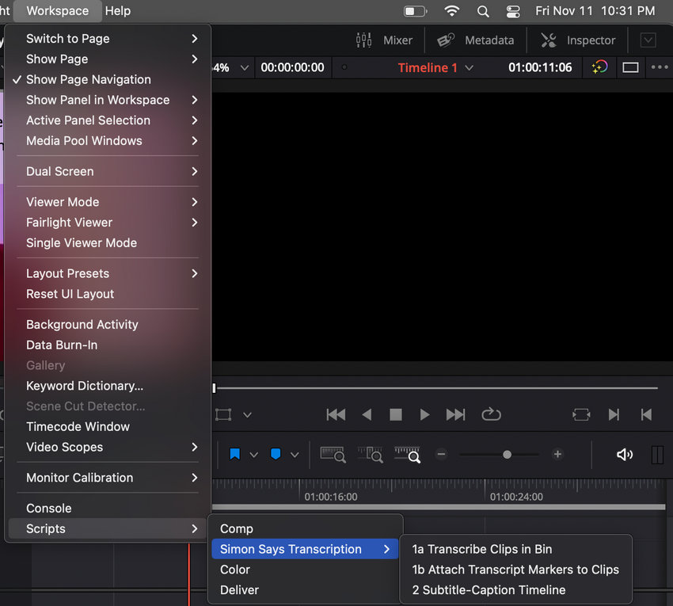Screen dimensions: 673x606
Task: Click the bypass color grades sparkle icon
Action: 599,67
